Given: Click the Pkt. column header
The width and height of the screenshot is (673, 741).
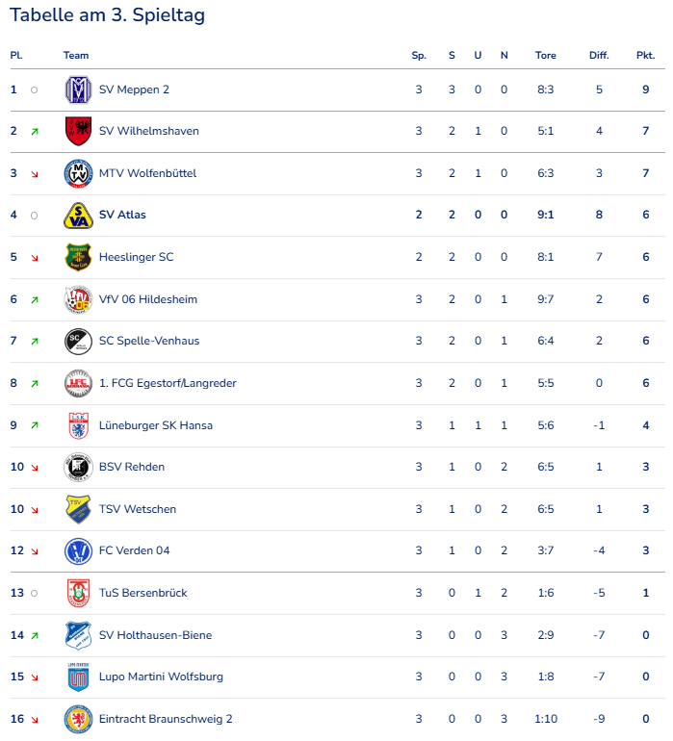Looking at the screenshot, I should 646,55.
